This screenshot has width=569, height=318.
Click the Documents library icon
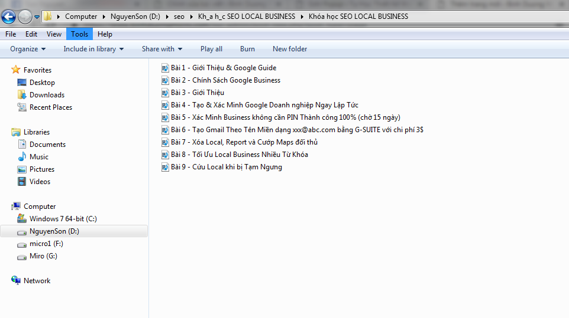click(22, 145)
